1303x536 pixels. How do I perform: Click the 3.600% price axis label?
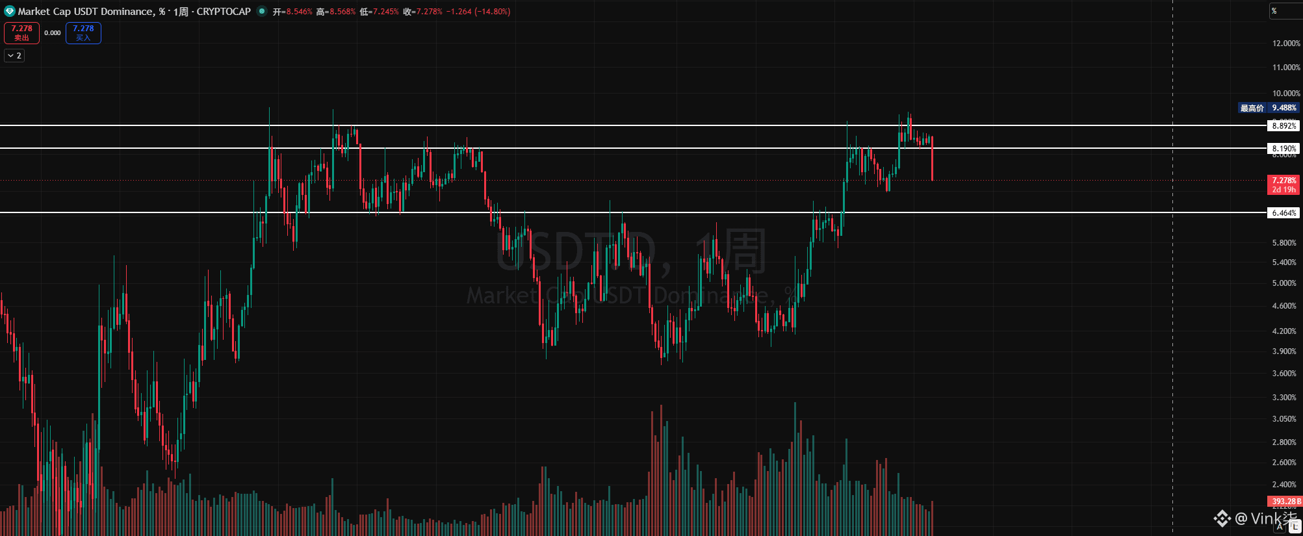(x=1284, y=374)
